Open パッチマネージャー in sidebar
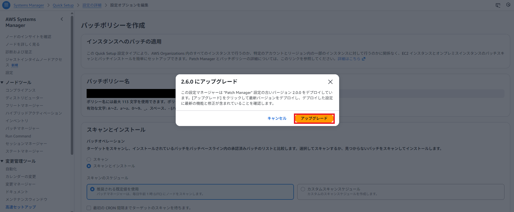The image size is (514, 212). [22, 128]
